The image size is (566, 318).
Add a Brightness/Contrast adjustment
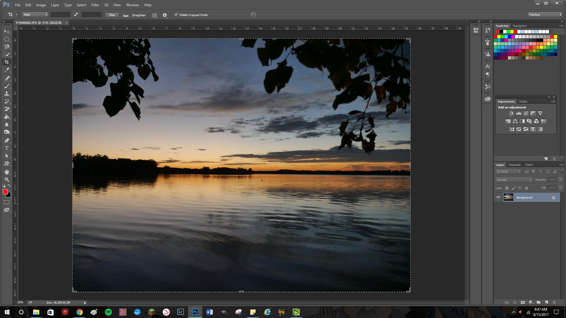(x=511, y=113)
